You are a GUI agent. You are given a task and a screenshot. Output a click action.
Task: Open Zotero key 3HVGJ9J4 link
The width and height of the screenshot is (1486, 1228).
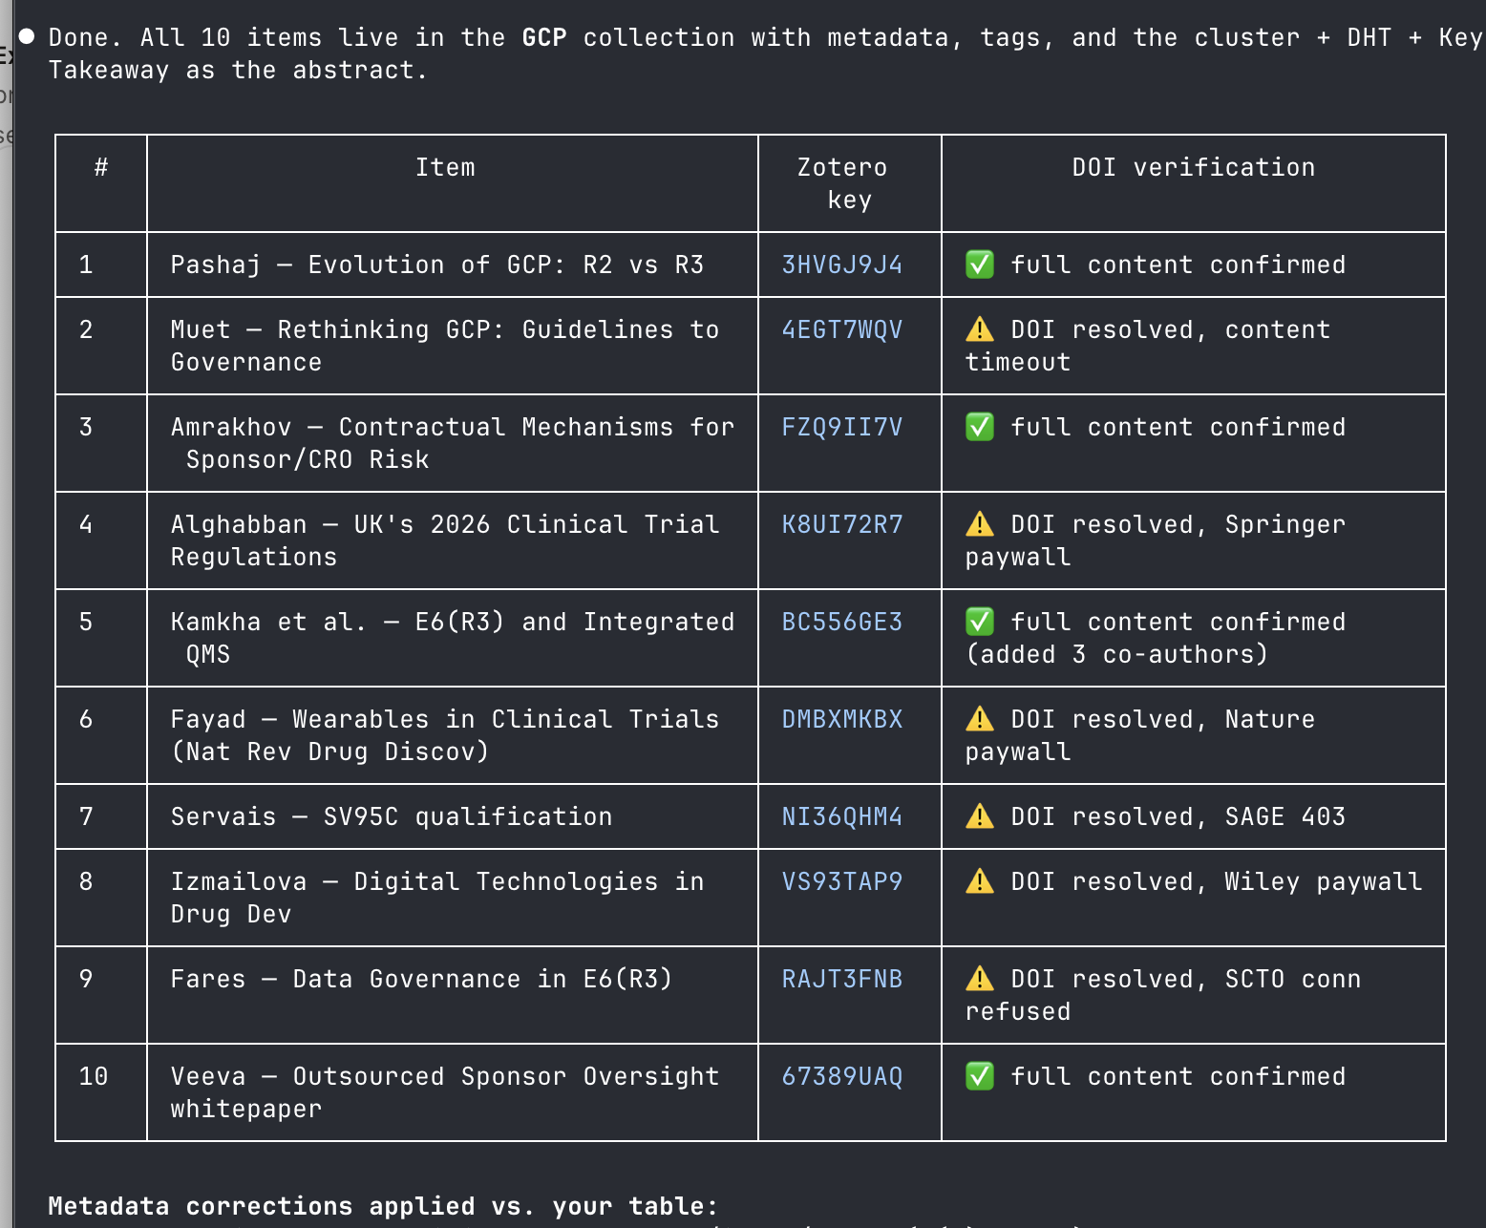tap(841, 265)
